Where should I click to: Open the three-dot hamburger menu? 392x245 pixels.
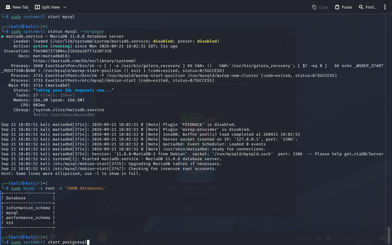(385, 7)
